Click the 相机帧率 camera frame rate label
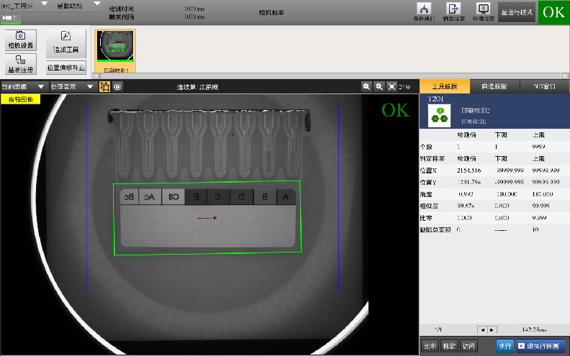Screen dimensions: 570x356 point(271,13)
